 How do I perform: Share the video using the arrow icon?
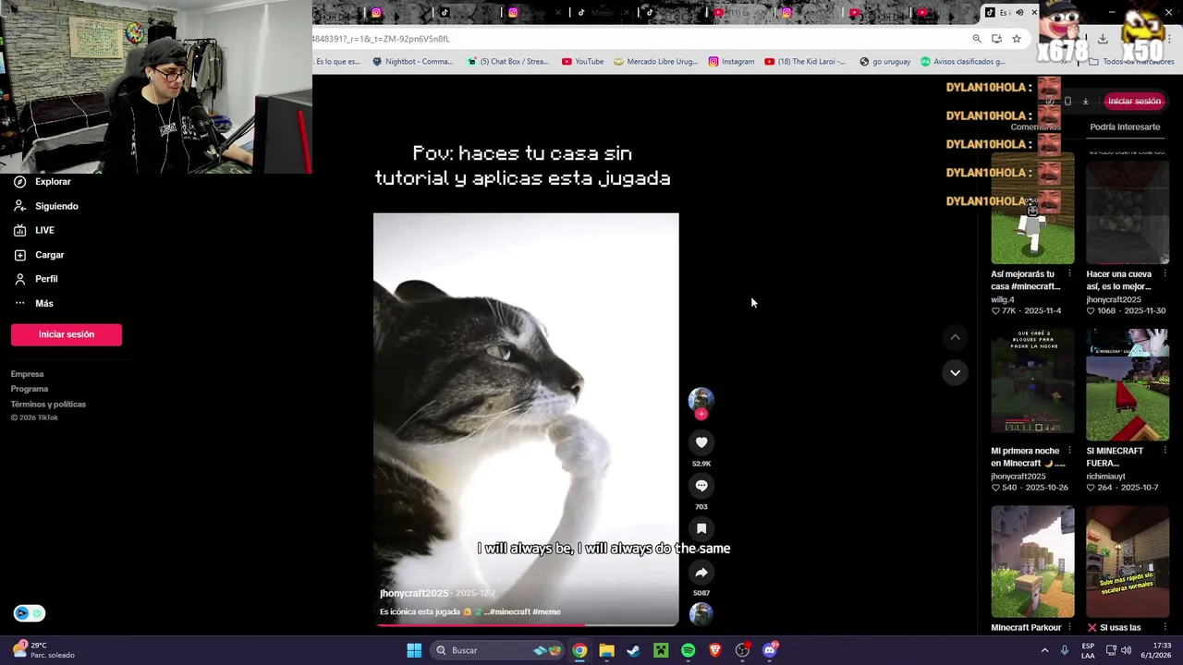click(x=701, y=573)
